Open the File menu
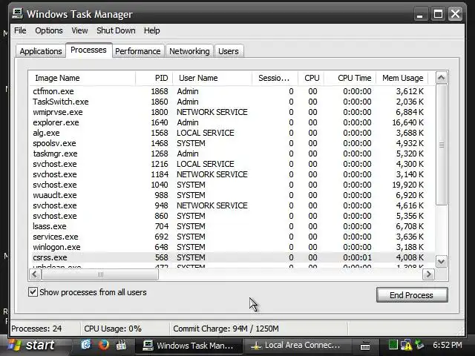The width and height of the screenshot is (475, 356). tap(20, 30)
